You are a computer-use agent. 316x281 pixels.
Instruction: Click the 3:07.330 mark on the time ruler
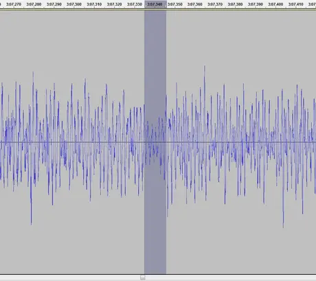pos(135,4)
